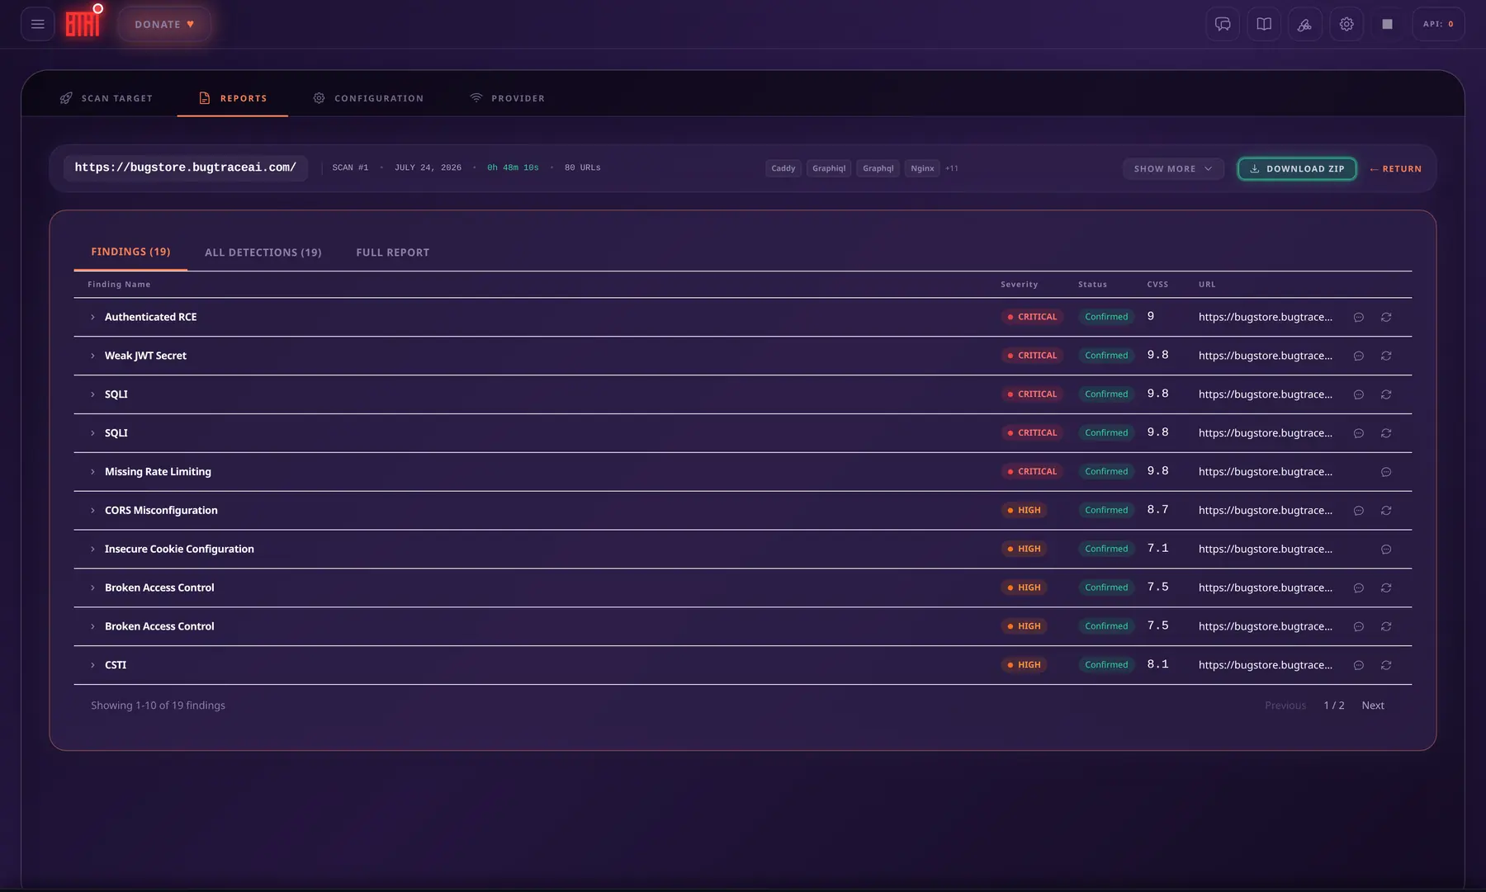Image resolution: width=1486 pixels, height=892 pixels.
Task: Expand the Authenticated RCE row
Action: tap(92, 317)
